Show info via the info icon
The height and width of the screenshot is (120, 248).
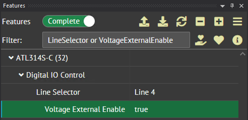pyautogui.click(x=237, y=40)
